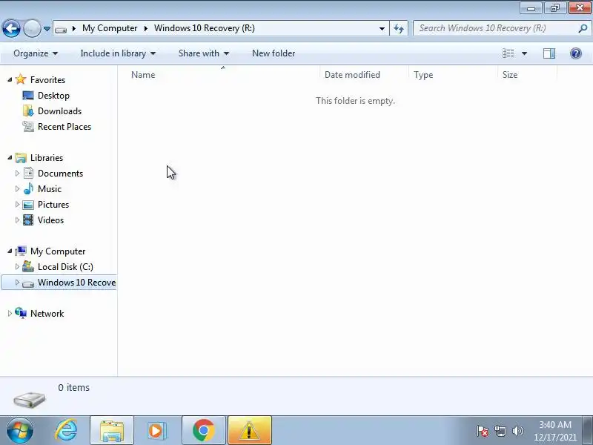Open the Include in library menu
593x445 pixels.
coord(118,53)
